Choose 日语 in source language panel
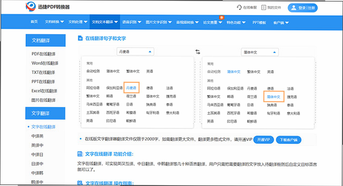The image size is (343, 186). tap(130, 104)
